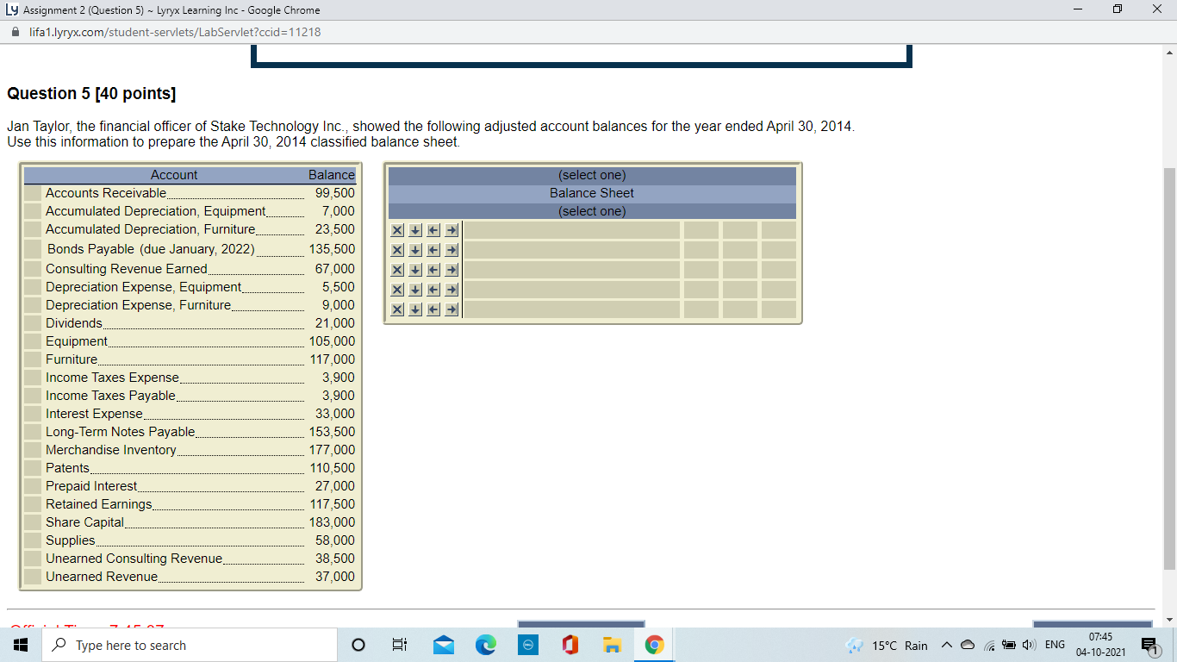Click the right-arrow icon on the fourth row
The height and width of the screenshot is (662, 1177).
(451, 289)
